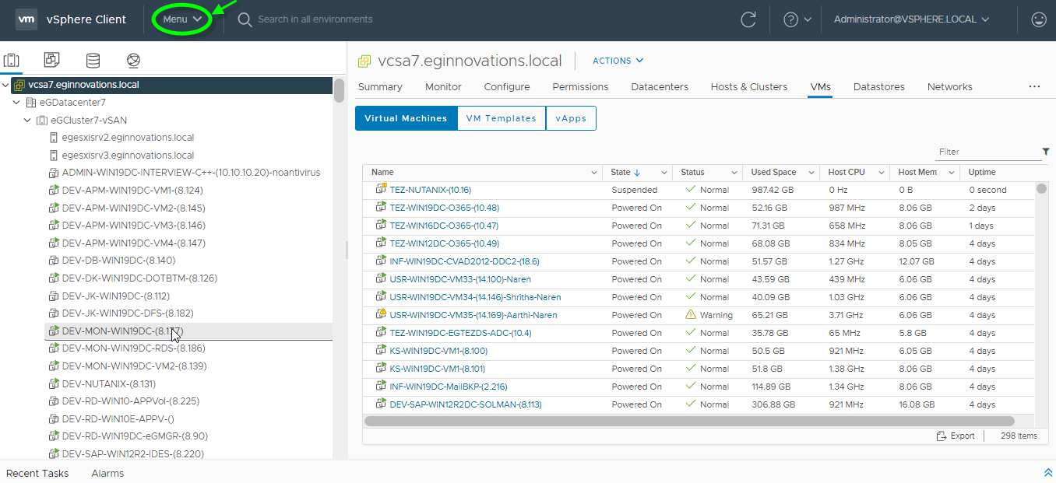The width and height of the screenshot is (1056, 483).
Task: Select DEV-NUTANIX-(8.131) in inventory tree
Action: (109, 383)
